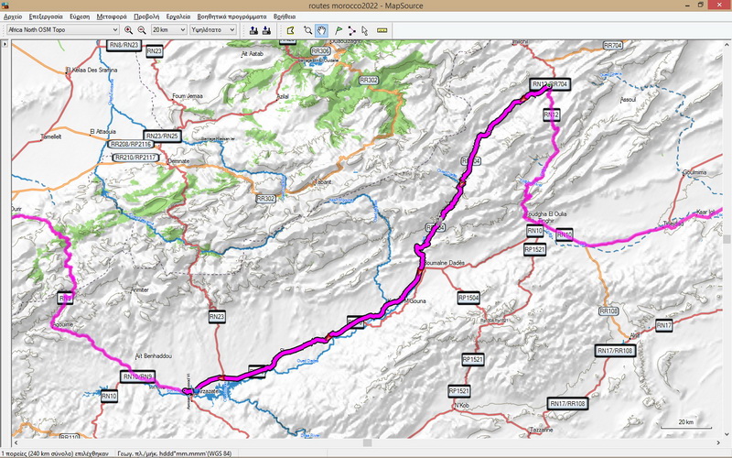732x458 pixels.
Task: Click the Demnate town label
Action: (178, 161)
